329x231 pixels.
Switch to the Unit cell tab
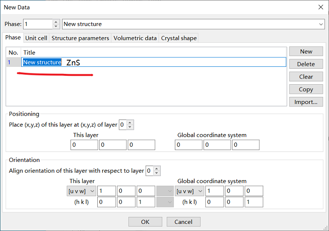[x=36, y=38]
